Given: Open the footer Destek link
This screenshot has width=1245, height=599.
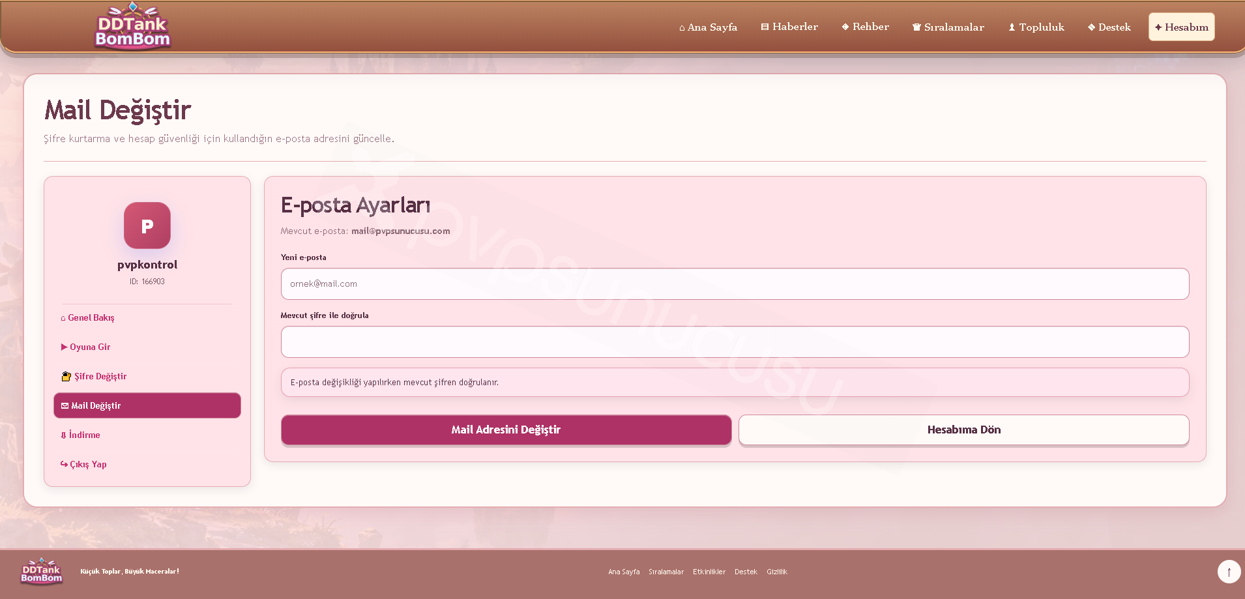Looking at the screenshot, I should click(746, 572).
